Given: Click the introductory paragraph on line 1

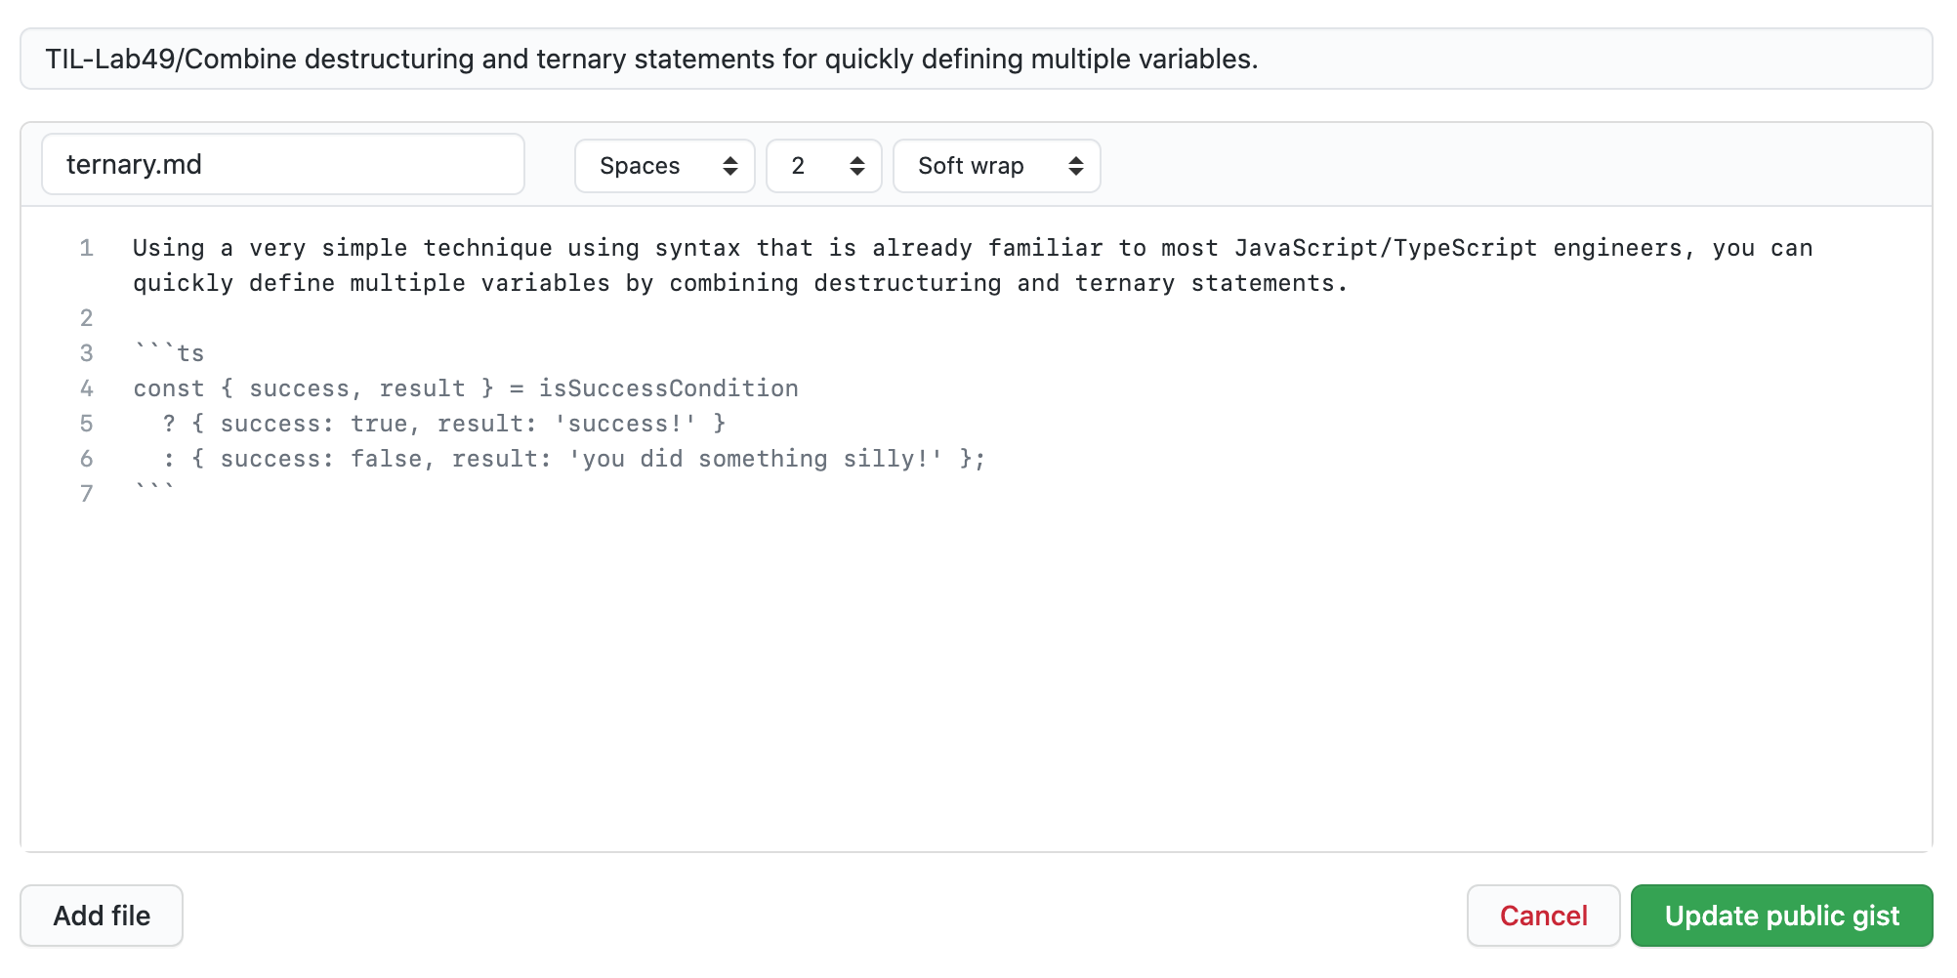Looking at the screenshot, I should pyautogui.click(x=684, y=248).
